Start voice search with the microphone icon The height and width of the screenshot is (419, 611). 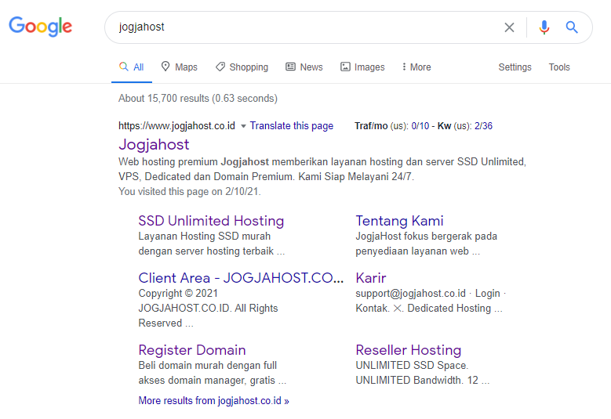coord(544,27)
